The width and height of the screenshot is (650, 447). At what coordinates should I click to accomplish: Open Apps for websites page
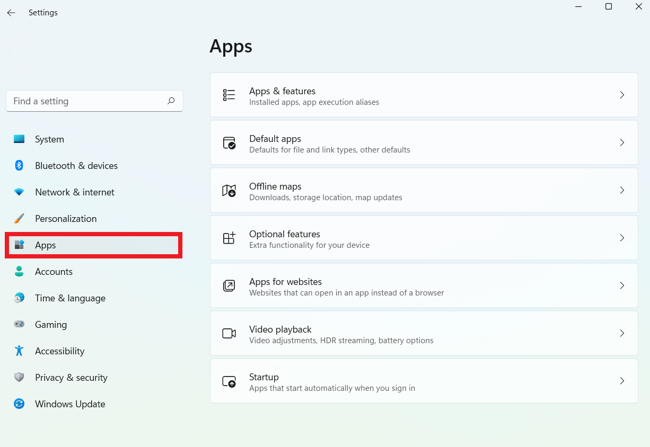pos(424,285)
